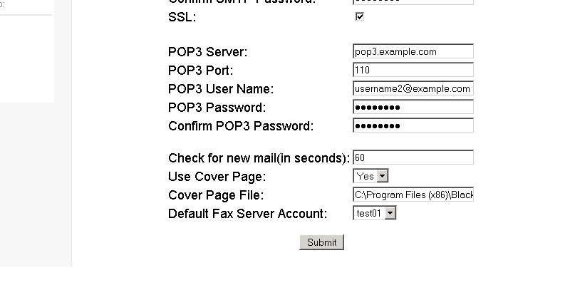Screen dimensions: 570x285
Task: Click the "POP3 User Name:" label
Action: [x=221, y=89]
